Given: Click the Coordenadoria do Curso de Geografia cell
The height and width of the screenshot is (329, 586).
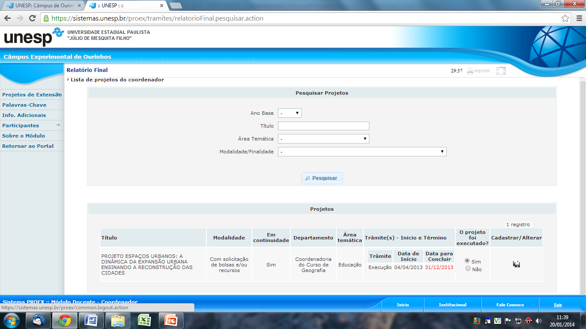Looking at the screenshot, I should click(314, 265).
